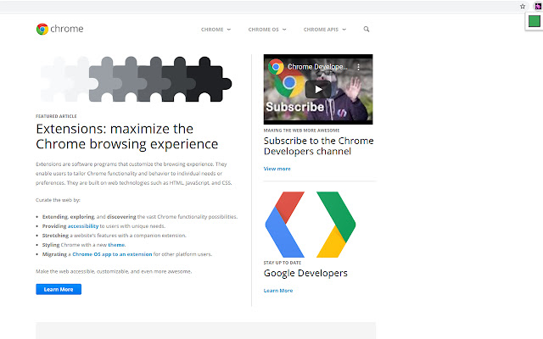Click the 'MAKING THE WEB MORE AWESOME' label
This screenshot has width=543, height=339.
click(x=302, y=131)
